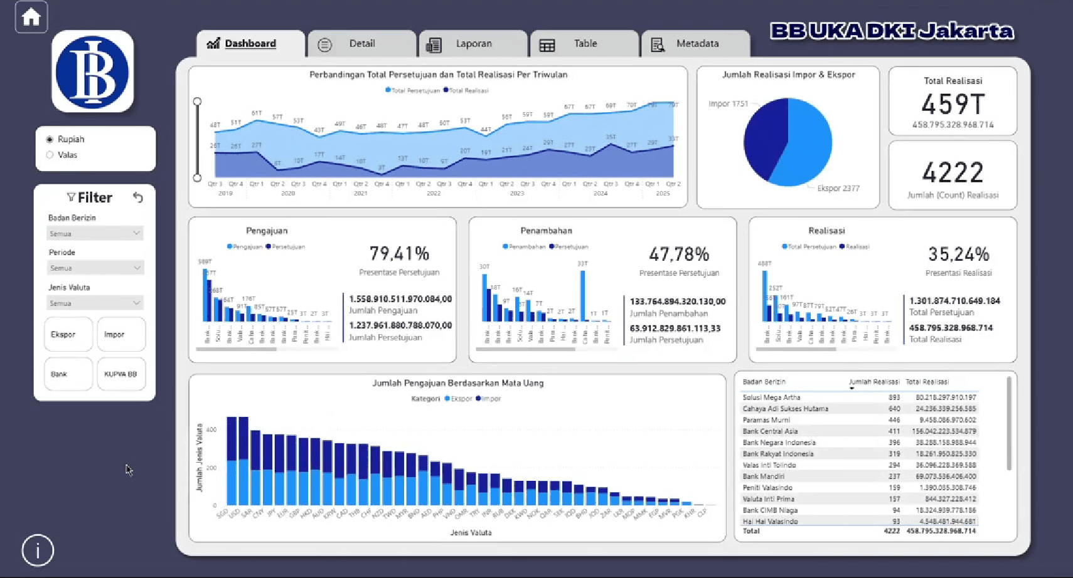
Task: Click the KUPVA BB filter button
Action: [x=121, y=374]
